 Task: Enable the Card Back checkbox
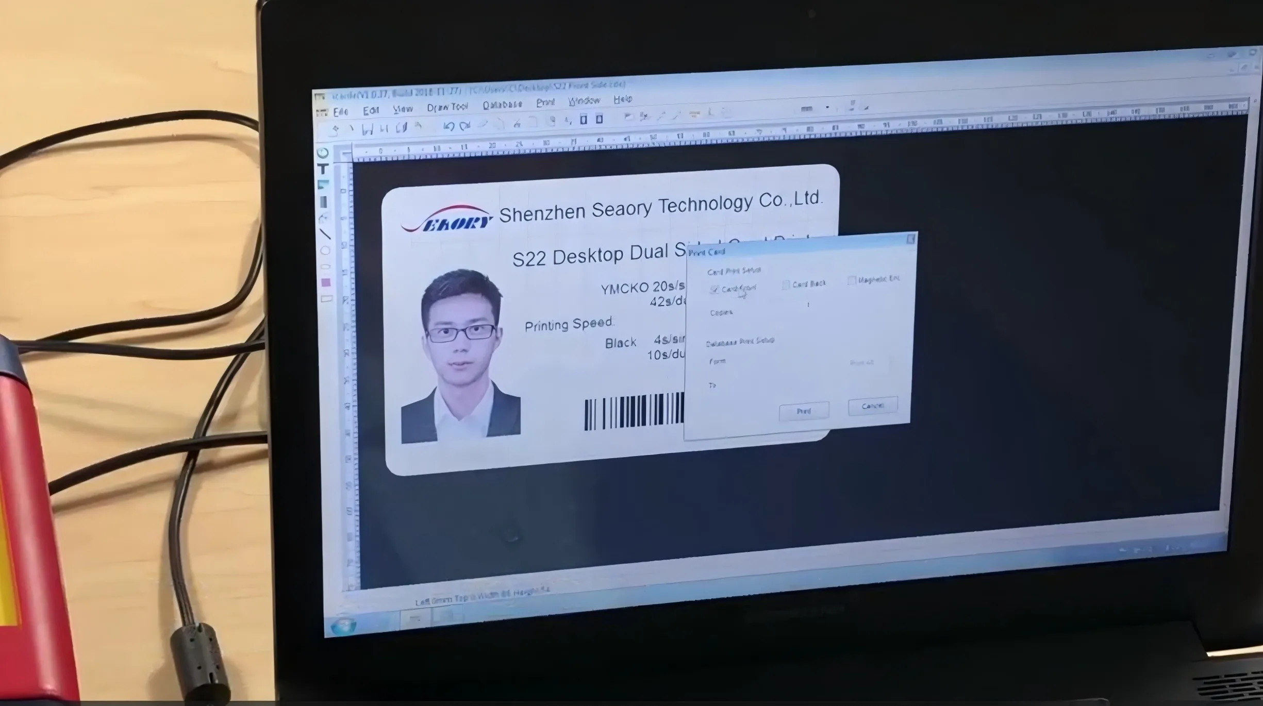point(786,285)
